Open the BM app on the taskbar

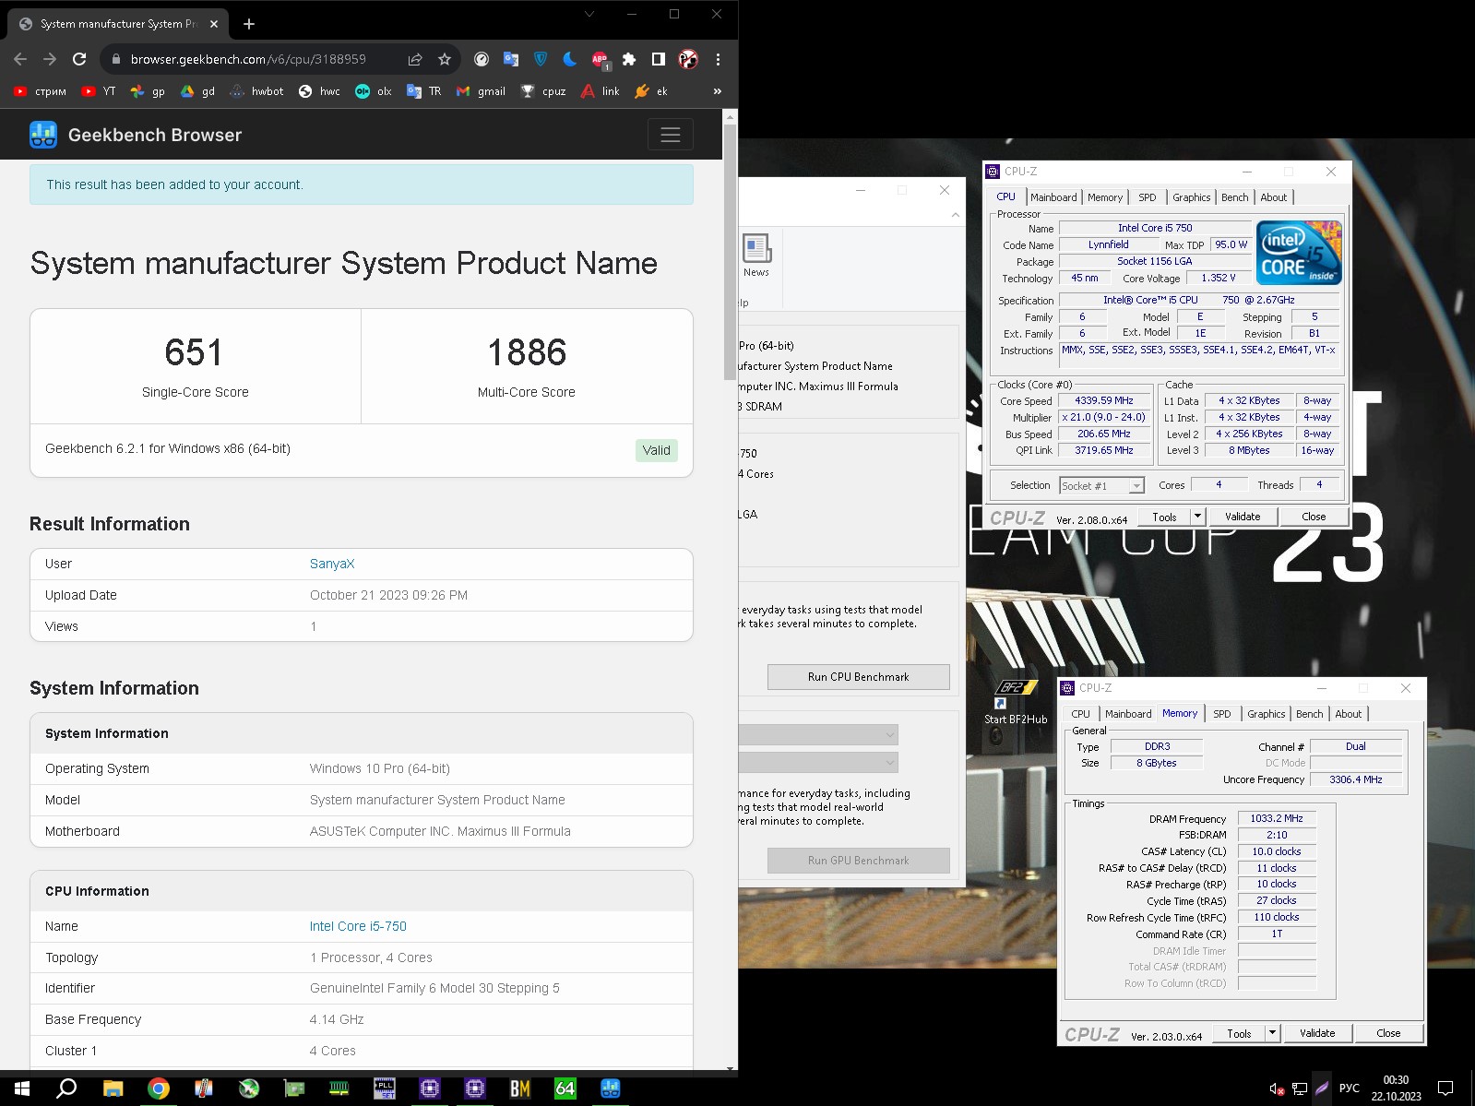(520, 1088)
